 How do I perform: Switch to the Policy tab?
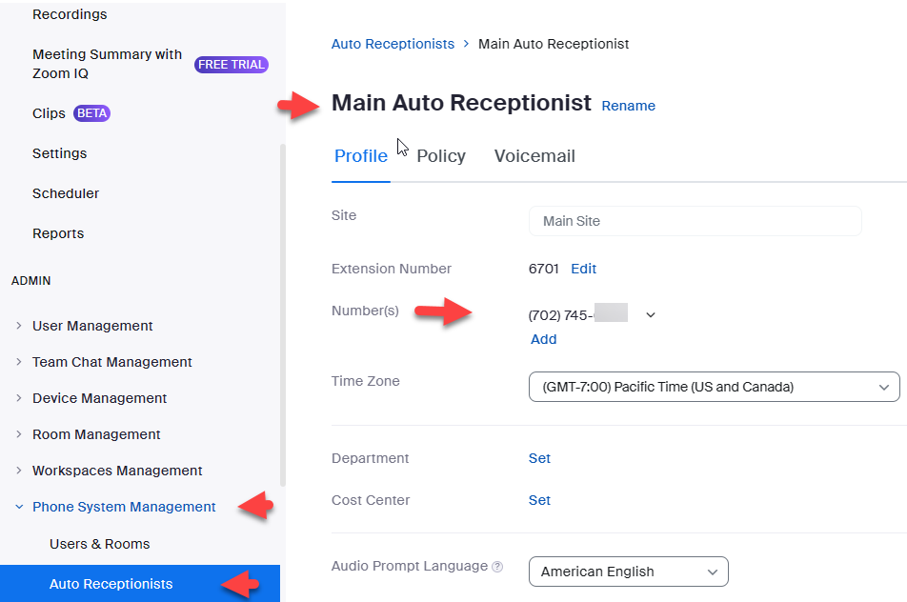point(441,156)
